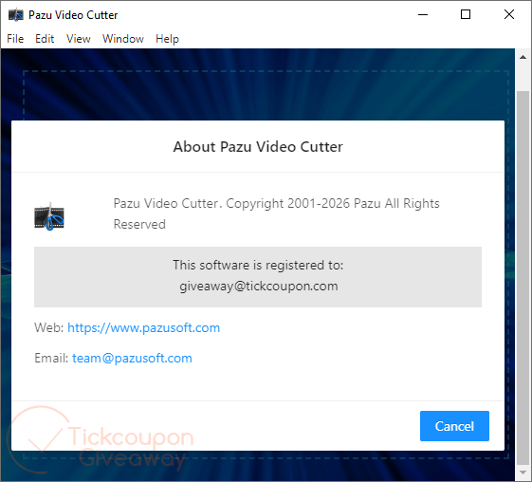
Task: Open the Edit menu
Action: (x=45, y=39)
